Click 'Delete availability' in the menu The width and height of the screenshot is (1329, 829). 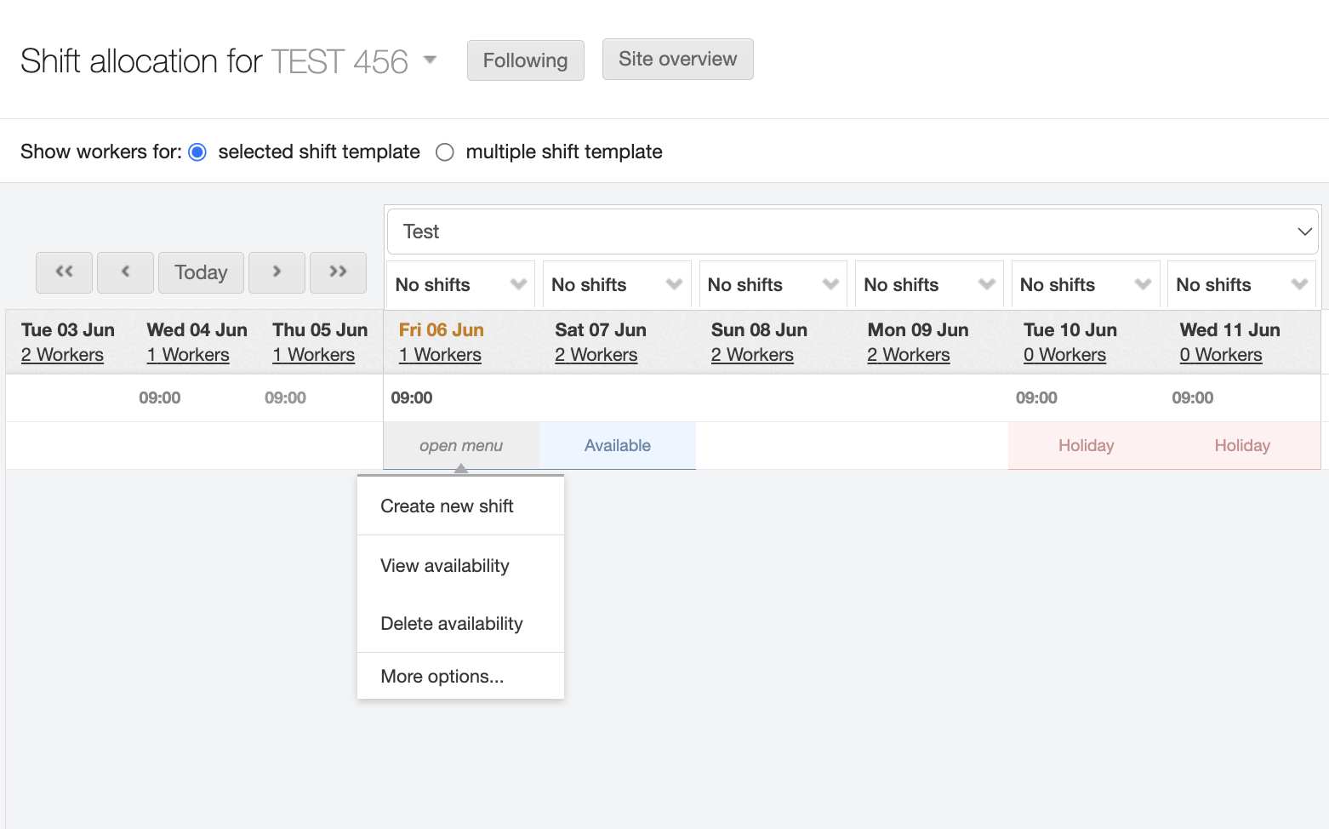pos(451,624)
